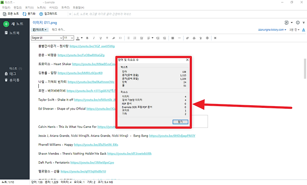Open the youtu.be/3MteSlpxCpo link
Viewport: 307px width, 185px height.
tap(92, 162)
